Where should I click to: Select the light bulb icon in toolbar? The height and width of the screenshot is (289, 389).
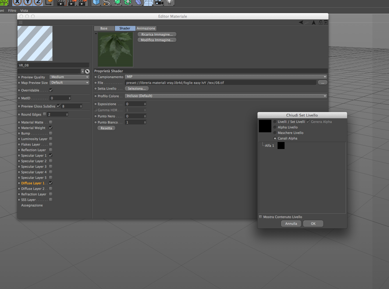point(170,2)
